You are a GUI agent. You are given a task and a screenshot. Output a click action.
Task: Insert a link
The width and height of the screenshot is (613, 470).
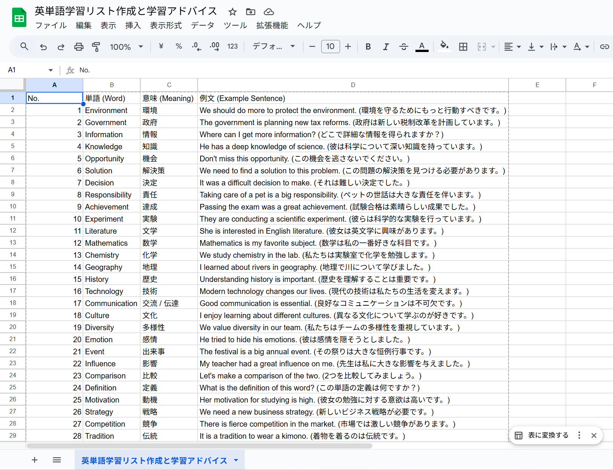(605, 46)
